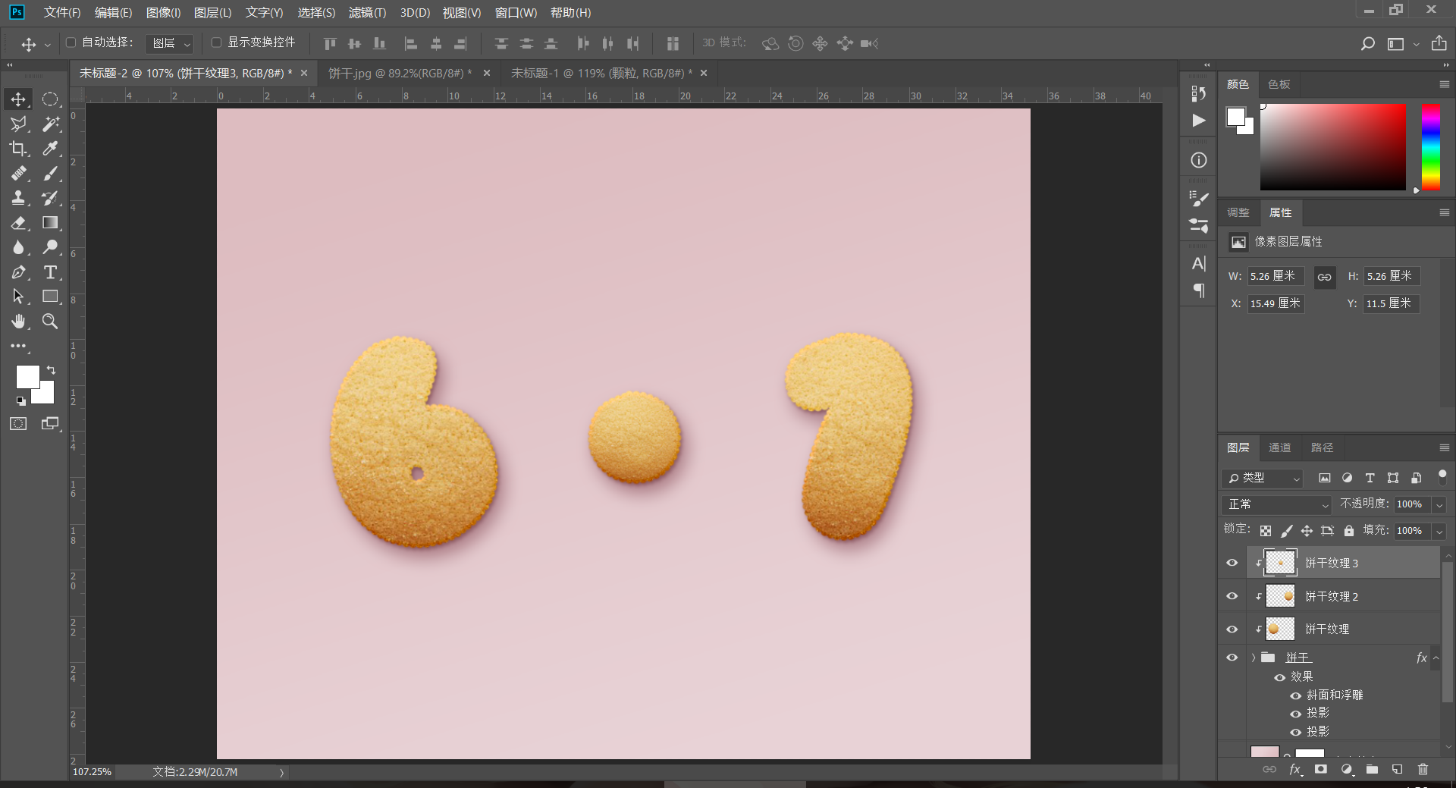
Task: Select the Polygonal Lasso tool
Action: click(x=18, y=124)
